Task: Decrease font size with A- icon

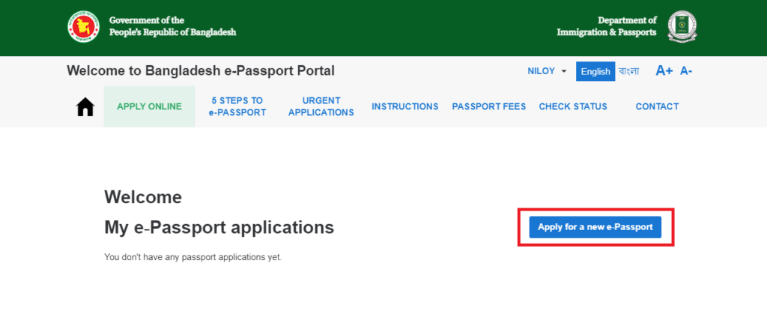Action: click(686, 71)
